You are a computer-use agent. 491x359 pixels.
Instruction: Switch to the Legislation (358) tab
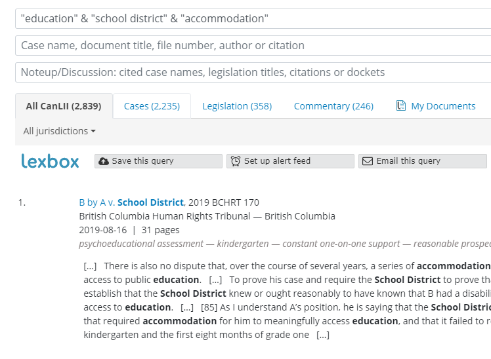pos(237,106)
